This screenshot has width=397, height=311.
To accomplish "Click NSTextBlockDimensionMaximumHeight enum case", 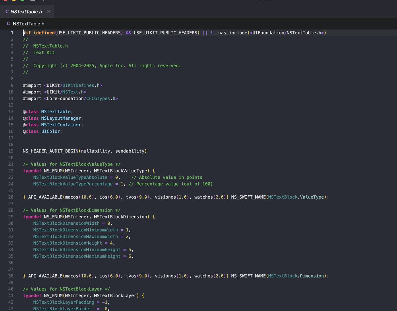I will 77,256.
